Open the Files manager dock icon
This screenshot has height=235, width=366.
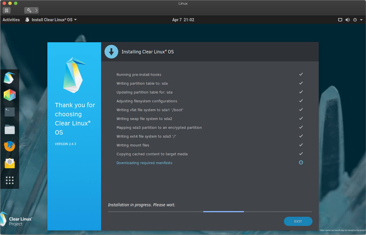click(9, 129)
